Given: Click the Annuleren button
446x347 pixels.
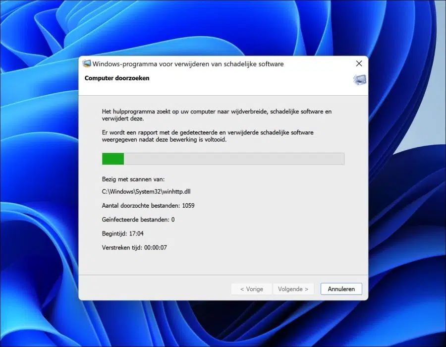Looking at the screenshot, I should tap(341, 289).
